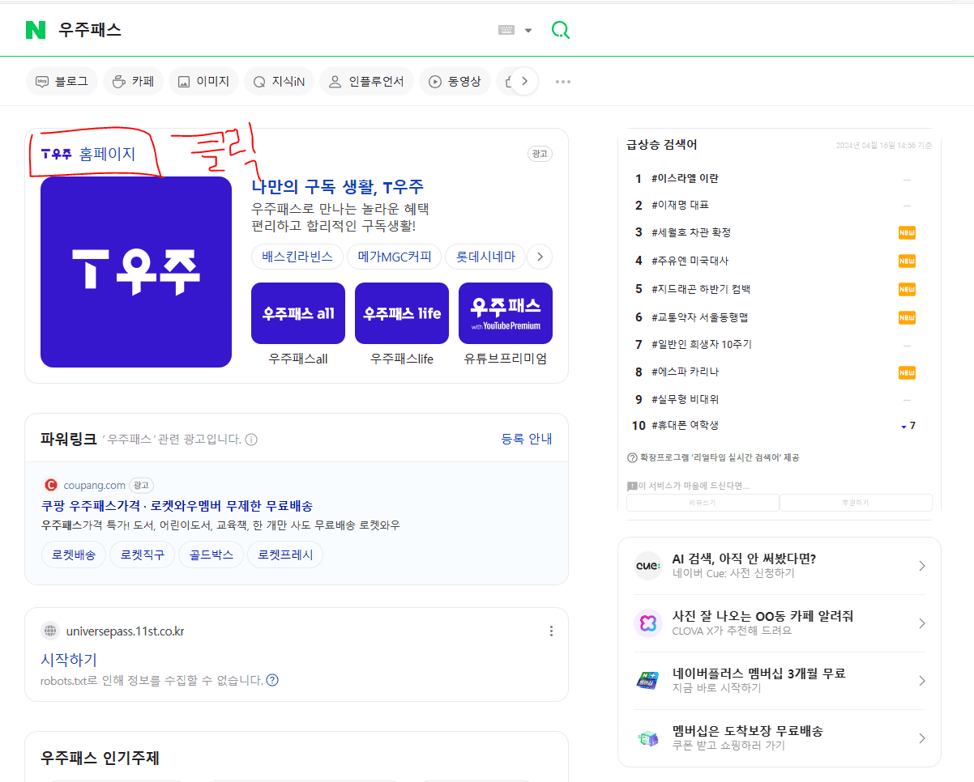974x782 pixels.
Task: Click the #이스라엘 이란 trending keyword
Action: point(685,178)
